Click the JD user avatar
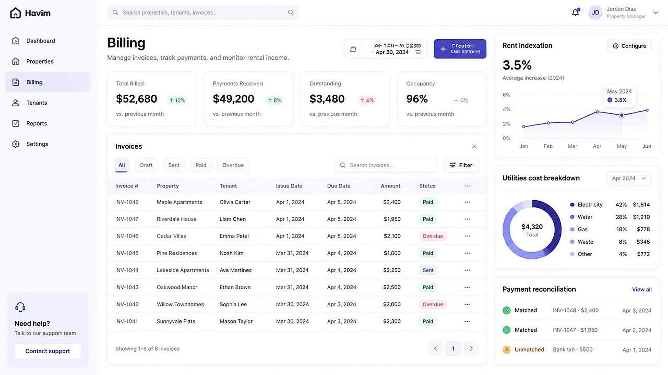668x375 pixels. tap(595, 12)
